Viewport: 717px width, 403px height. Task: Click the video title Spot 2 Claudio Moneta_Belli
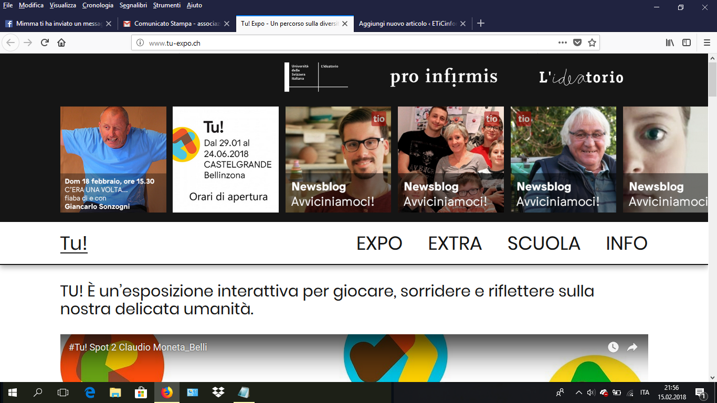click(138, 347)
